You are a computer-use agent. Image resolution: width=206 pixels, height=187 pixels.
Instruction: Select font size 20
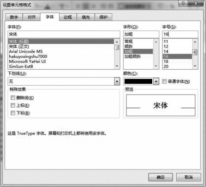177,66
